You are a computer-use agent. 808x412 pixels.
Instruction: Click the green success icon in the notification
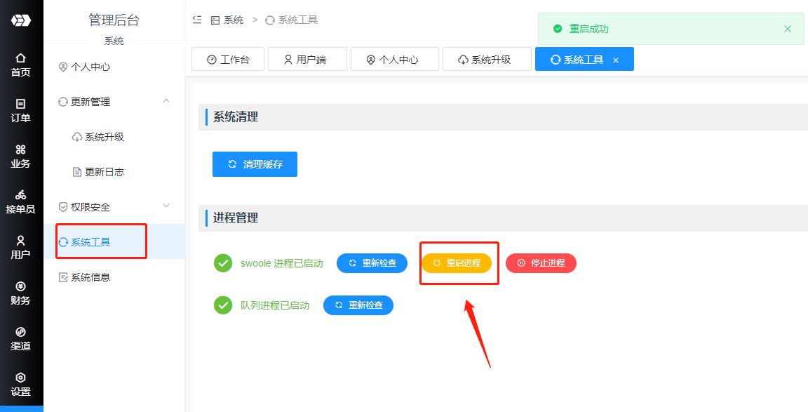click(558, 29)
